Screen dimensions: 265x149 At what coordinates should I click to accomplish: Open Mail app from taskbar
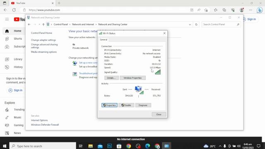coord(100,146)
